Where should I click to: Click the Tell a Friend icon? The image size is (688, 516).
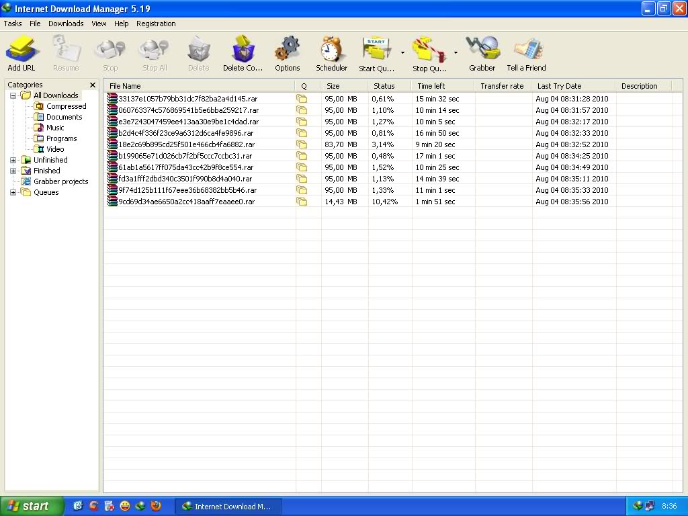tap(528, 48)
